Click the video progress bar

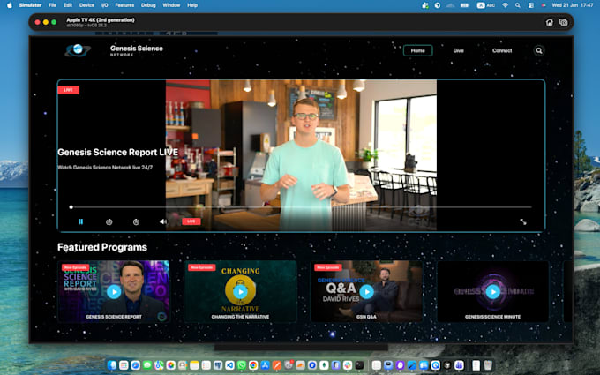pyautogui.click(x=301, y=207)
